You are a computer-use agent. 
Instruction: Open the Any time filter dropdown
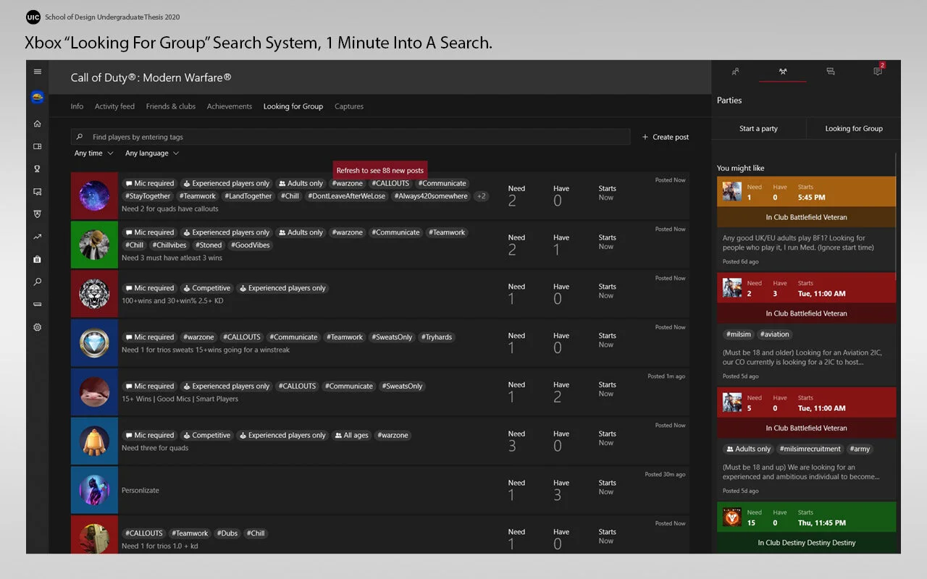coord(93,153)
